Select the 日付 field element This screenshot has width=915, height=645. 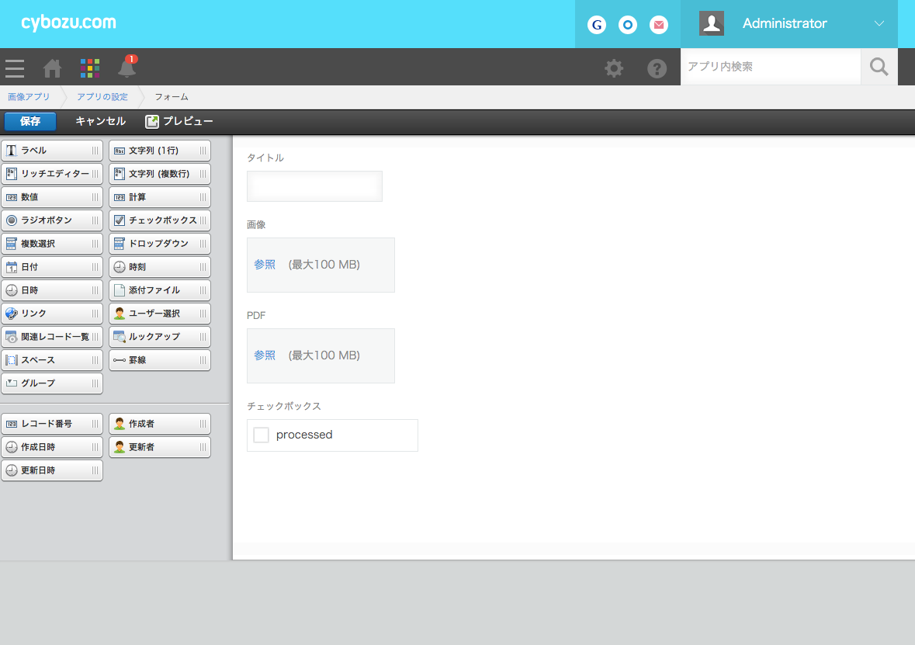[x=52, y=267]
